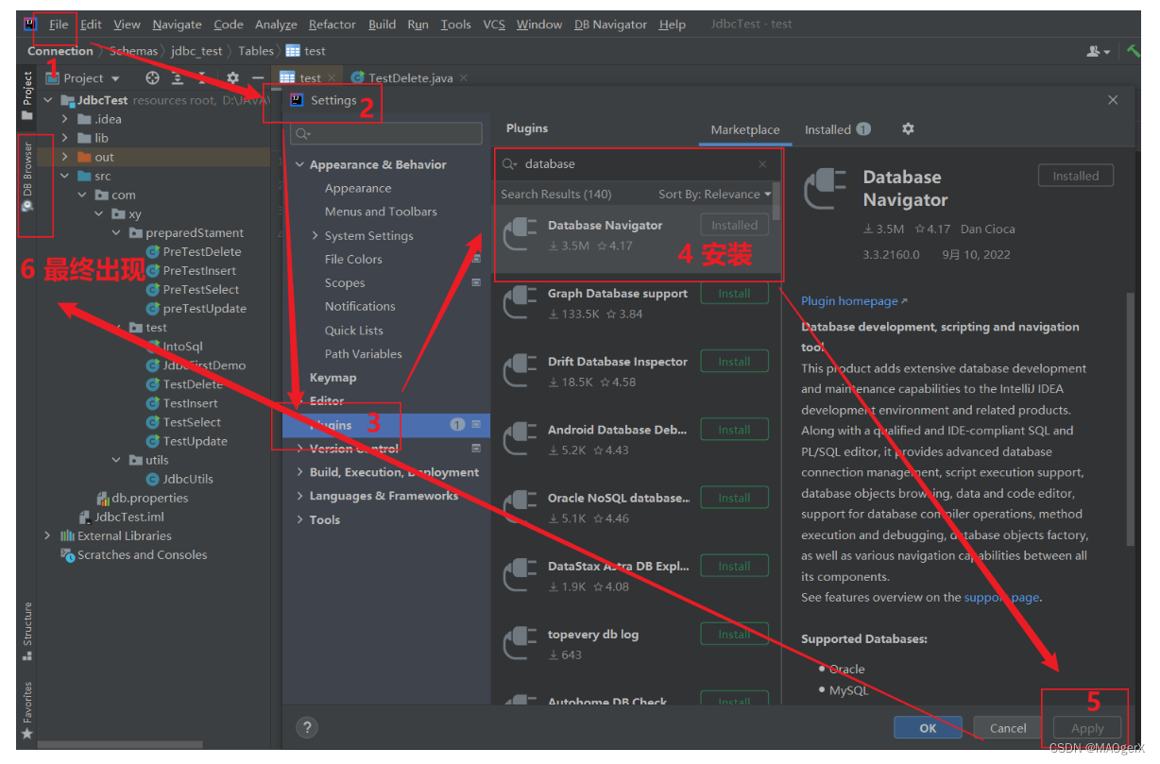Expand the .idea folder
The height and width of the screenshot is (764, 1160).
(65, 119)
